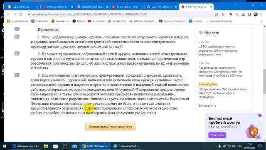Bookmark this page with the star icon
266x150 pixels.
(223, 15)
